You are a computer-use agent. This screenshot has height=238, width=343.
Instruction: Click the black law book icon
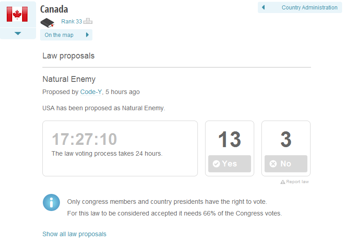point(47,22)
